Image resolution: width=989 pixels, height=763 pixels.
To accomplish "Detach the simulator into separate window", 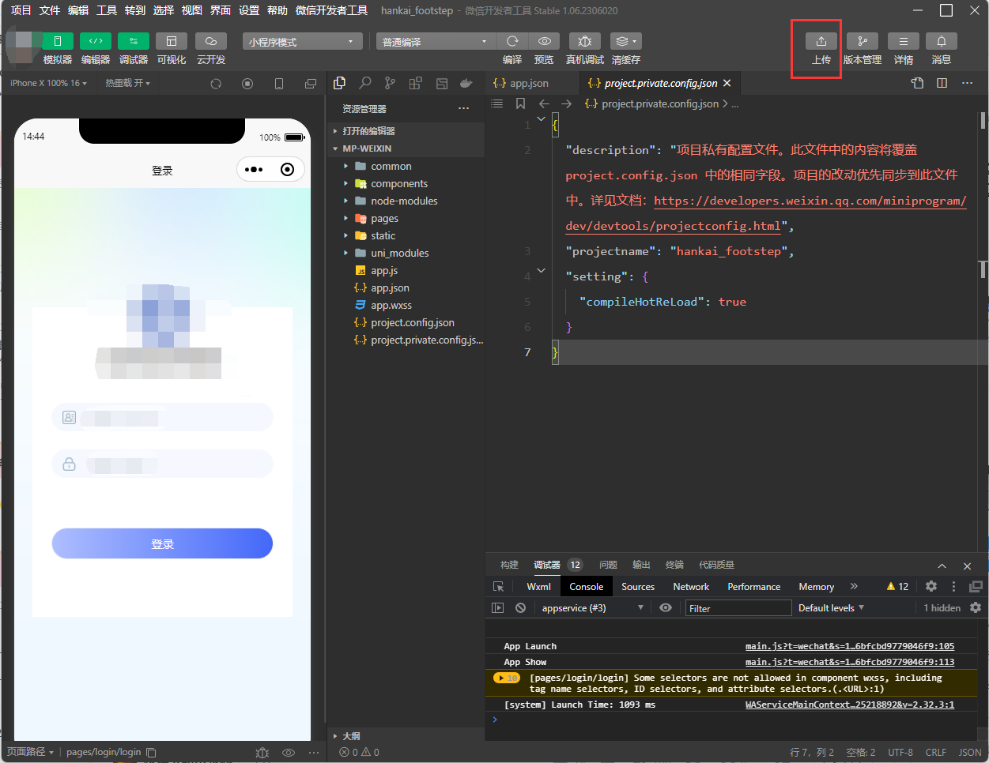I will point(311,83).
